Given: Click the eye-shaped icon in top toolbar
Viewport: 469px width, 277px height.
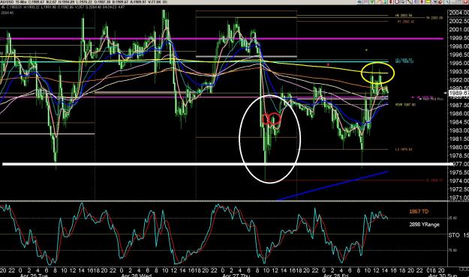Looking at the screenshot, I should tap(359, 1).
